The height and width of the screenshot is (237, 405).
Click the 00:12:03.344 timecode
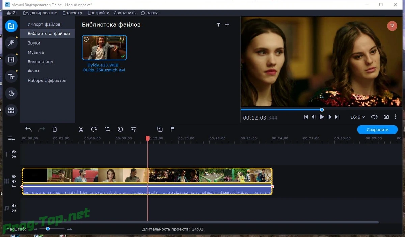click(260, 118)
